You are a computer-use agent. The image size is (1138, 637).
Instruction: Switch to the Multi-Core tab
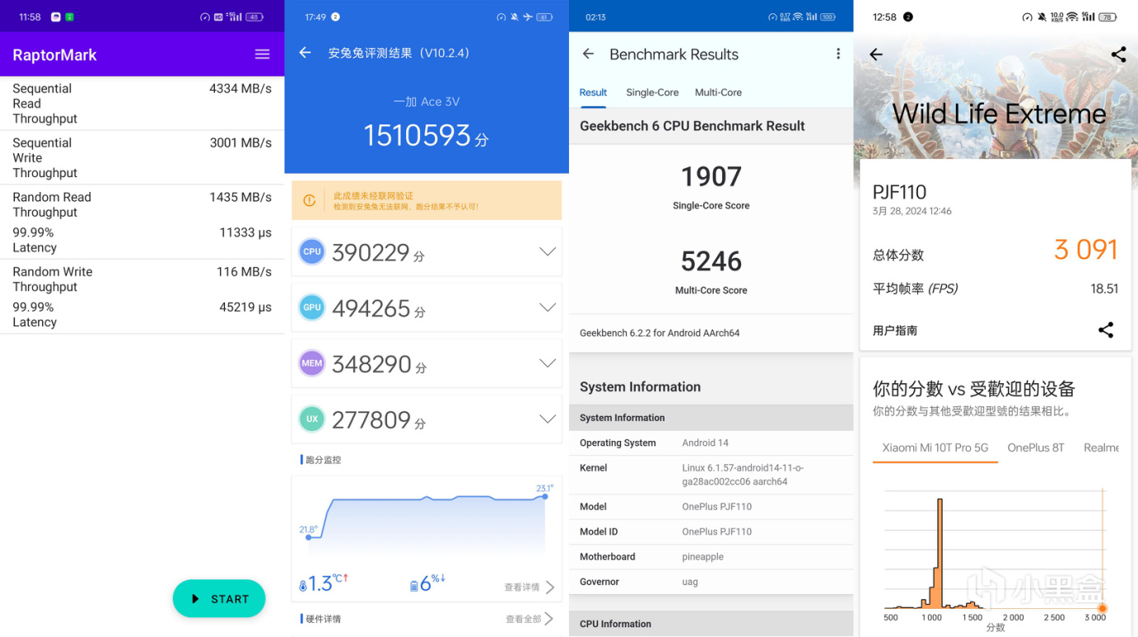coord(718,92)
